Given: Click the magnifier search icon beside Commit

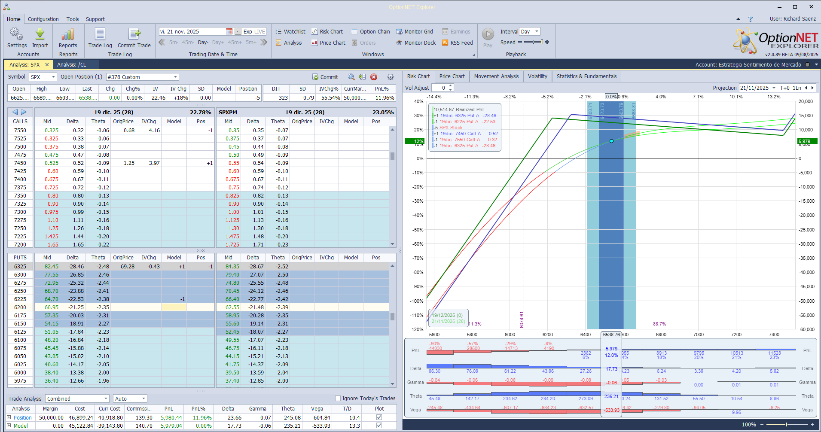Looking at the screenshot, I should 351,77.
